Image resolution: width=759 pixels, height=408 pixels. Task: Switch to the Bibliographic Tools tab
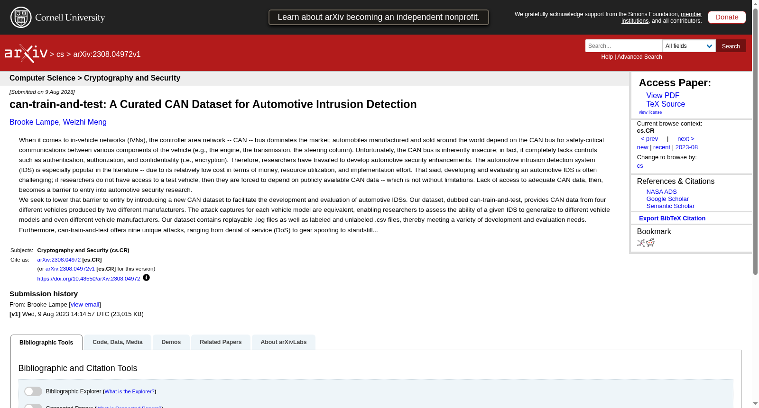click(x=46, y=343)
